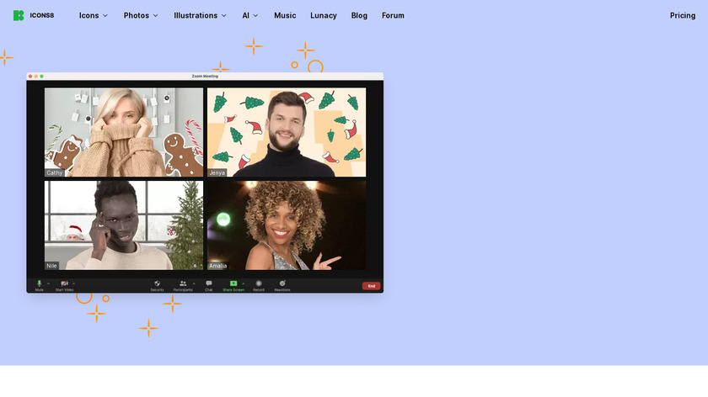Expand the arrow beside Share Screen
Screen dimensions: 708x397
pyautogui.click(x=244, y=283)
